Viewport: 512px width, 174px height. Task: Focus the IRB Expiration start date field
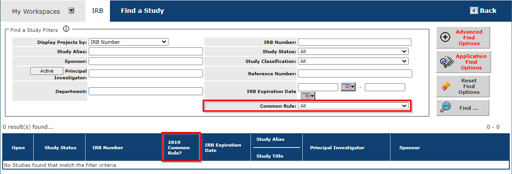point(318,87)
